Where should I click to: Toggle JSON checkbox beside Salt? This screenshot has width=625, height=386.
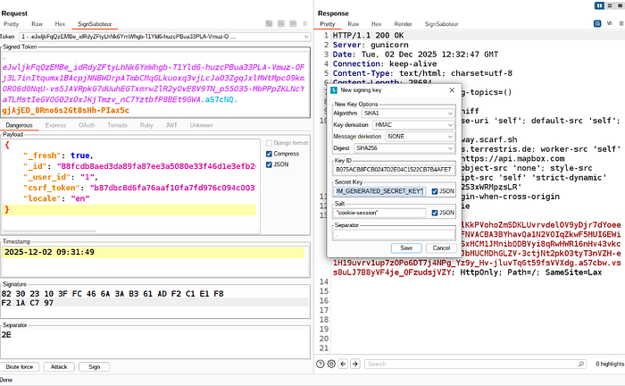click(x=435, y=213)
